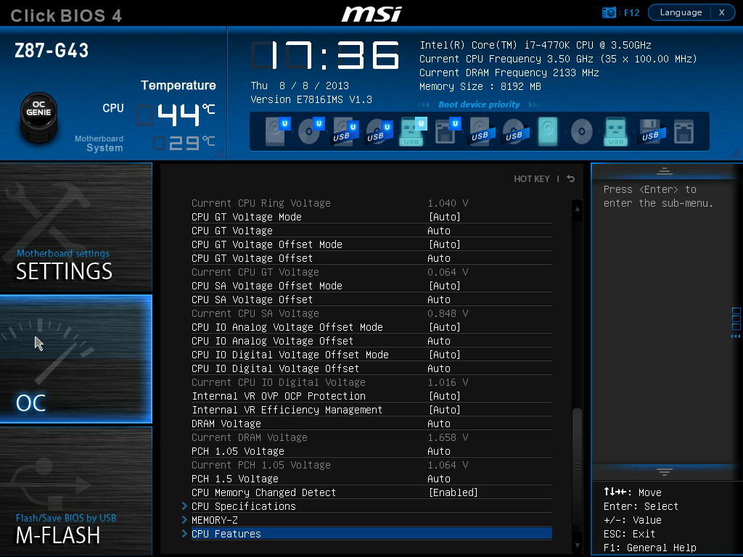Select the UEFI hard disk boot device icon

[277, 131]
